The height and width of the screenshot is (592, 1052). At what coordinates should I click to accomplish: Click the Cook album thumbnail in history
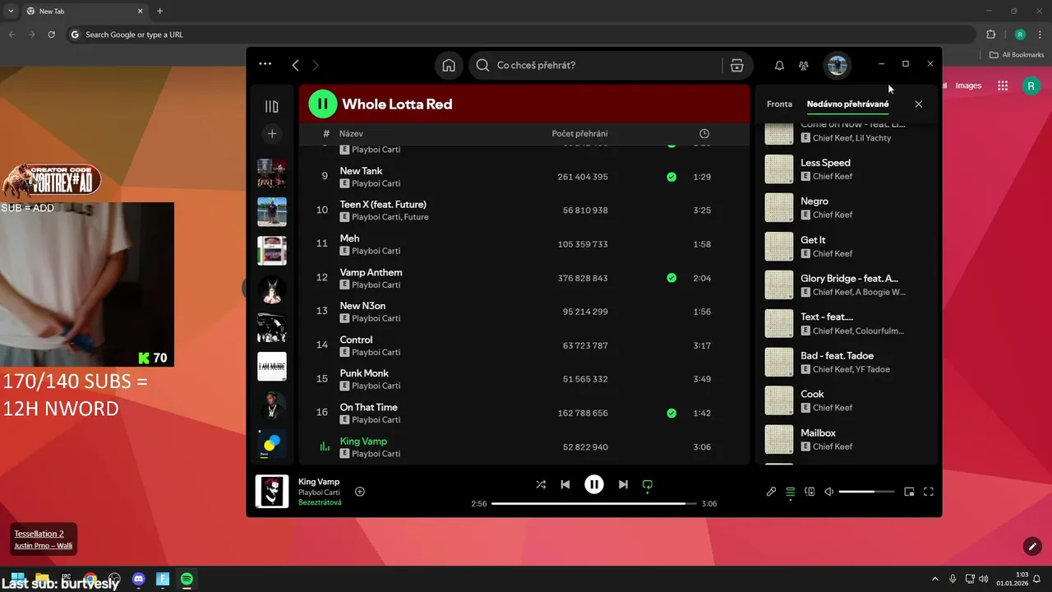(779, 400)
